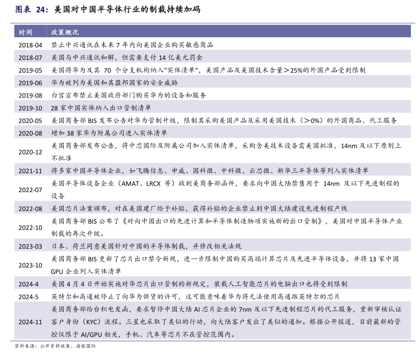
Task: Click the text 美国商务部BIS发布公告对华为管制升级
Action: coord(114,120)
